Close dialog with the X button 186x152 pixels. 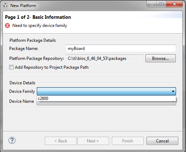[x=174, y=4]
